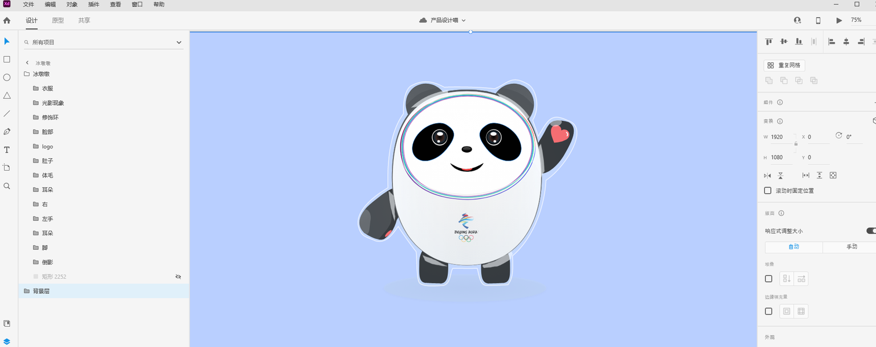Select the Text tool
The height and width of the screenshot is (347, 876).
[7, 150]
